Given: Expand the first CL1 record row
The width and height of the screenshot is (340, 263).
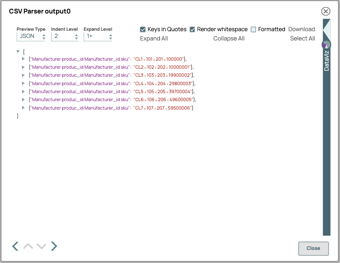Looking at the screenshot, I should point(24,59).
